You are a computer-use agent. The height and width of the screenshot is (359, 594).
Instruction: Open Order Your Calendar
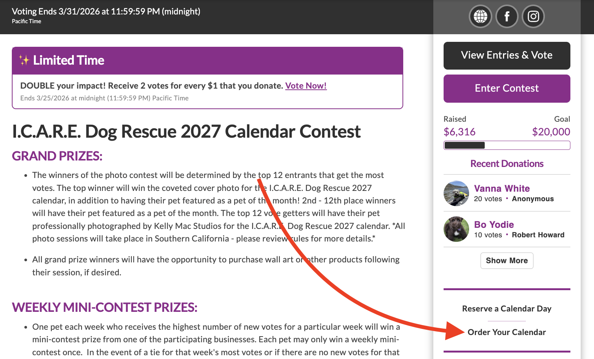point(507,332)
